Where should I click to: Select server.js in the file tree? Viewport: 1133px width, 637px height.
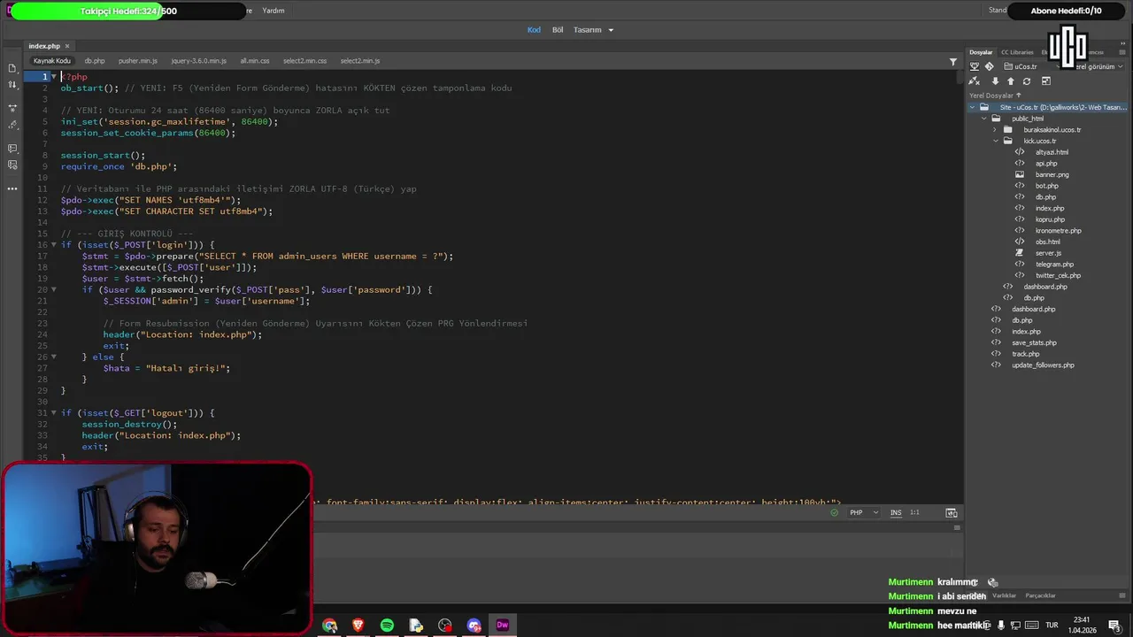[1048, 253]
